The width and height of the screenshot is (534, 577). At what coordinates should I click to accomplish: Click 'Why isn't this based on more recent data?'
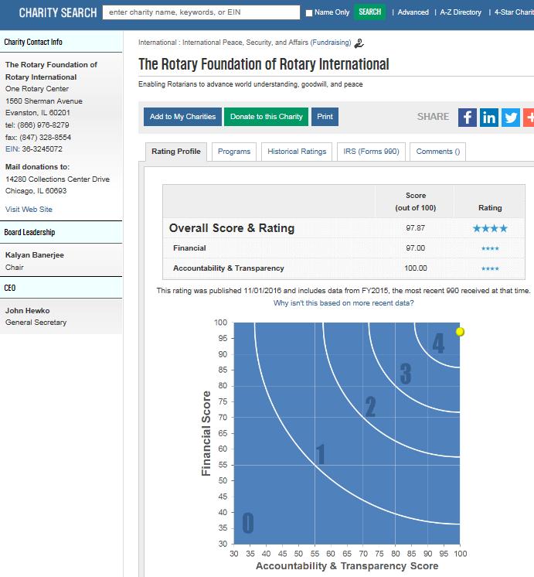343,303
